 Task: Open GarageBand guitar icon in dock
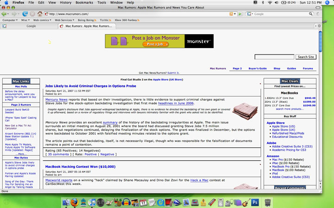(x=246, y=202)
